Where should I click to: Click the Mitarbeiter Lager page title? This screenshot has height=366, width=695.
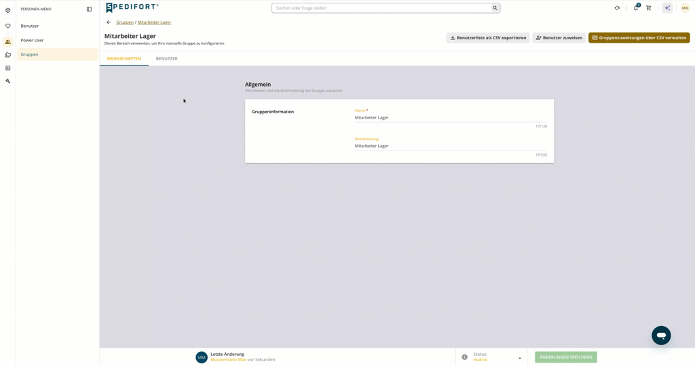130,37
